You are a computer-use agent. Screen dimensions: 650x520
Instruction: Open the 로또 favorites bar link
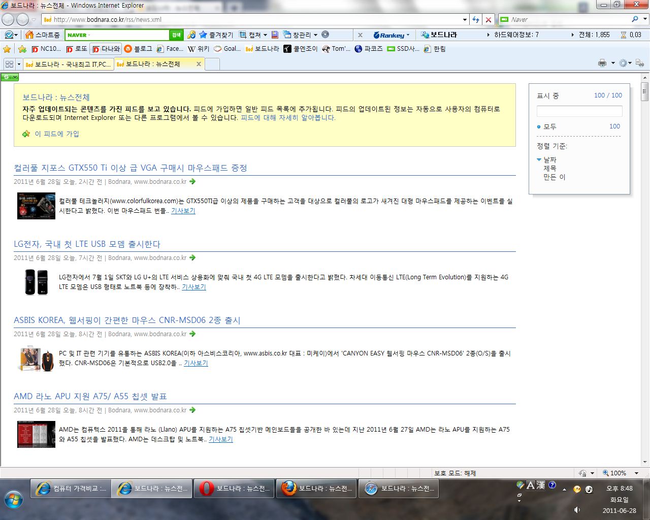(76, 49)
